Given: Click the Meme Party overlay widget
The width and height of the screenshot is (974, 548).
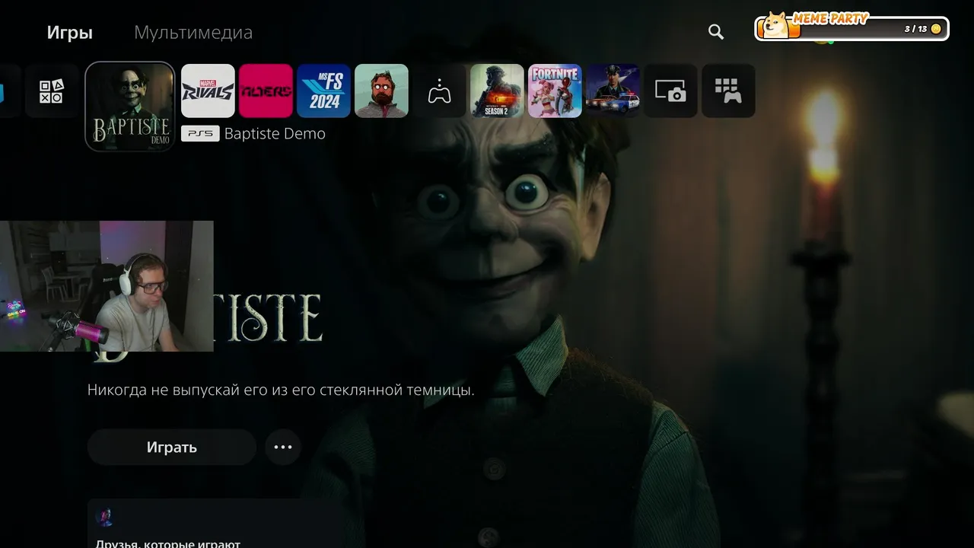Looking at the screenshot, I should [x=851, y=27].
